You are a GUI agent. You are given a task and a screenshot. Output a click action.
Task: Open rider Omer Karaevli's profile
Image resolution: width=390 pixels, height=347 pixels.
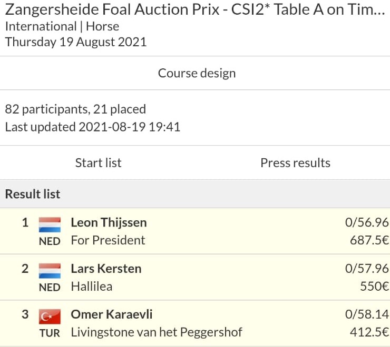pyautogui.click(x=112, y=314)
